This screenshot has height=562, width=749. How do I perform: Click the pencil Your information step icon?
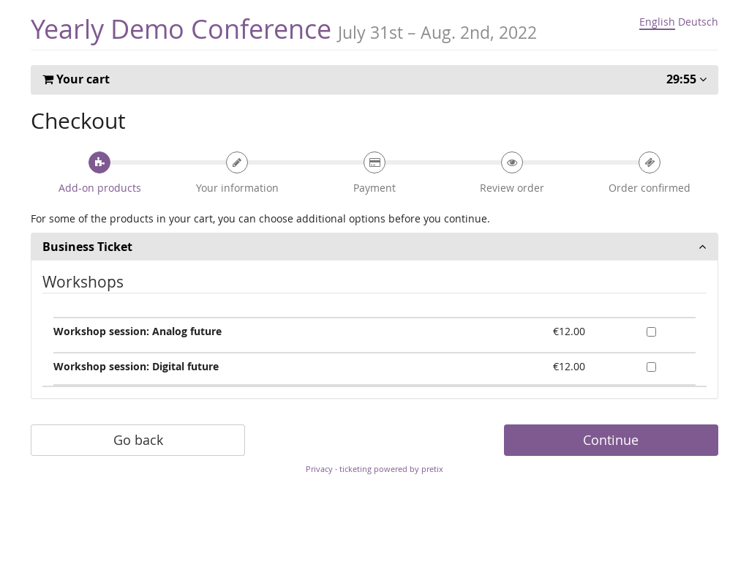(x=237, y=162)
